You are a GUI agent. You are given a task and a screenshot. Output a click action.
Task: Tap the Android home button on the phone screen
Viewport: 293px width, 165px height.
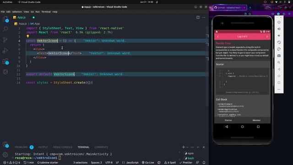242,126
